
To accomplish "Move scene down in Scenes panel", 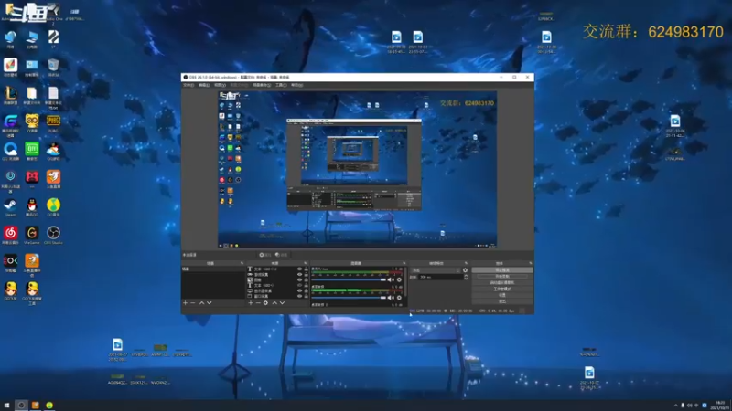I will pos(210,303).
